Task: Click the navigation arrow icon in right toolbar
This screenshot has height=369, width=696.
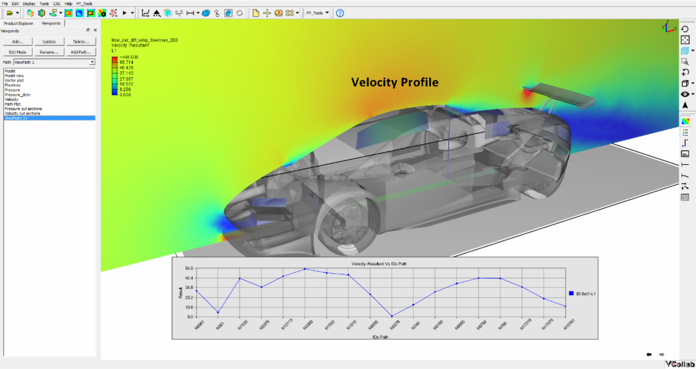Action: [685, 105]
